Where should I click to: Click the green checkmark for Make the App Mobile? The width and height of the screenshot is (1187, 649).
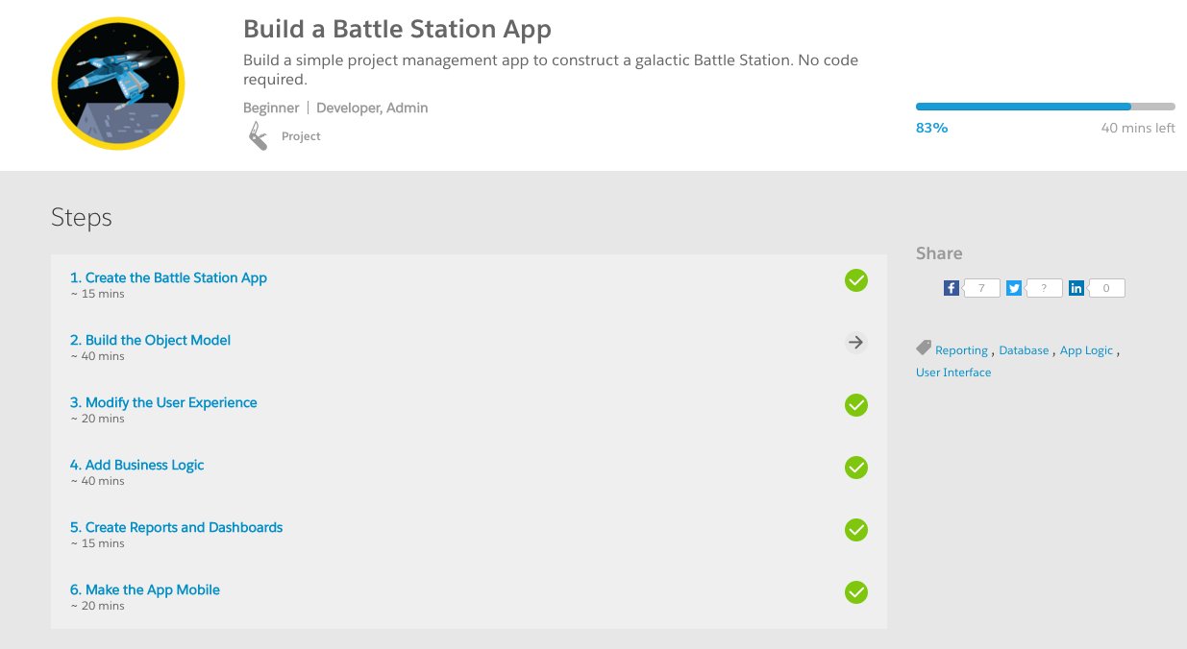(855, 592)
